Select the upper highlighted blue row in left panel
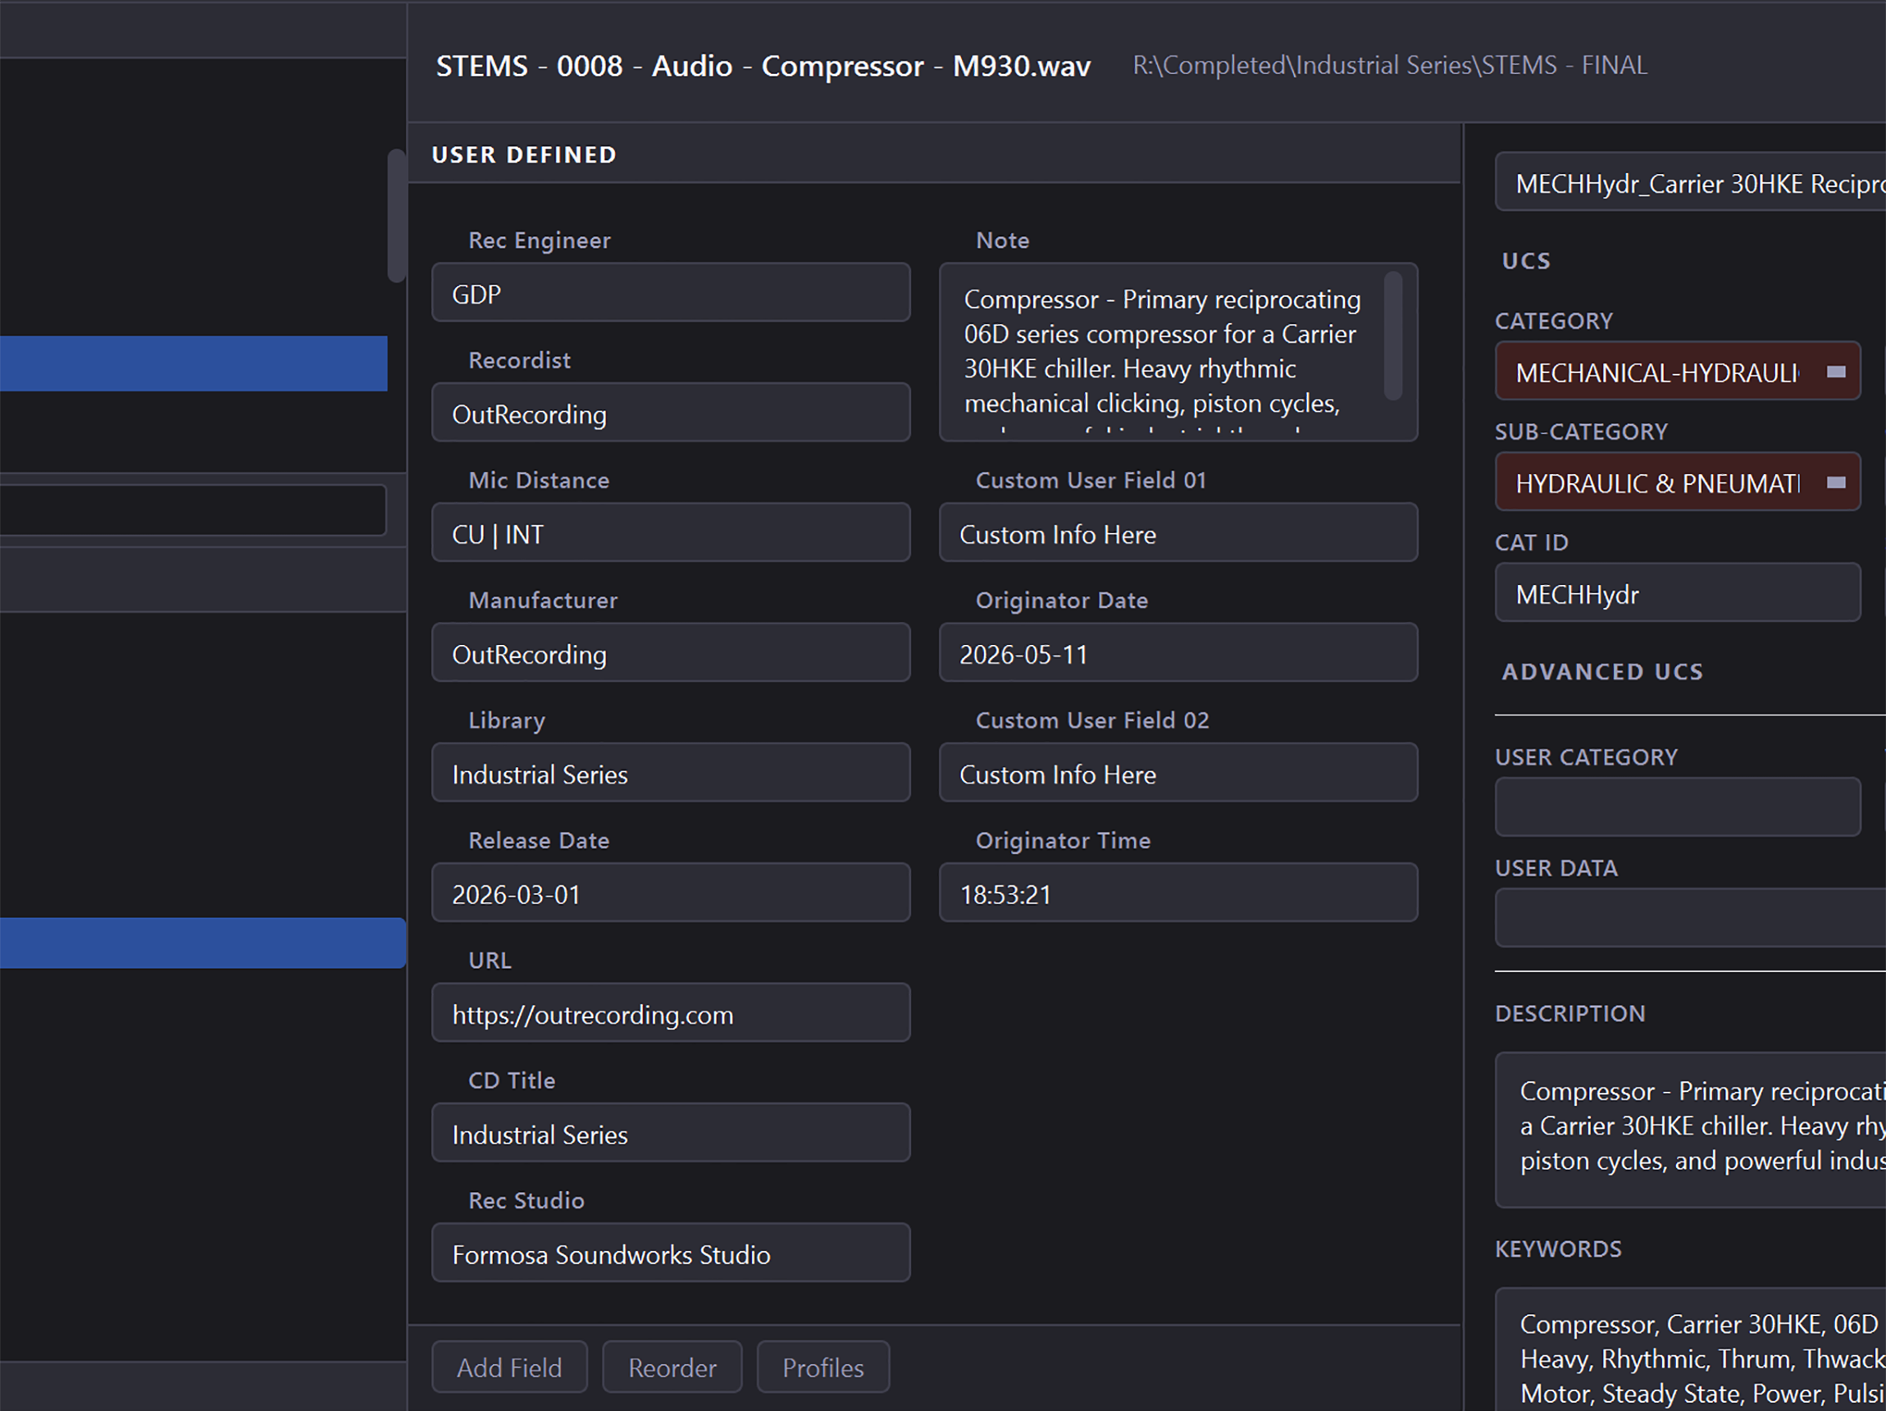Image resolution: width=1886 pixels, height=1411 pixels. (x=194, y=363)
